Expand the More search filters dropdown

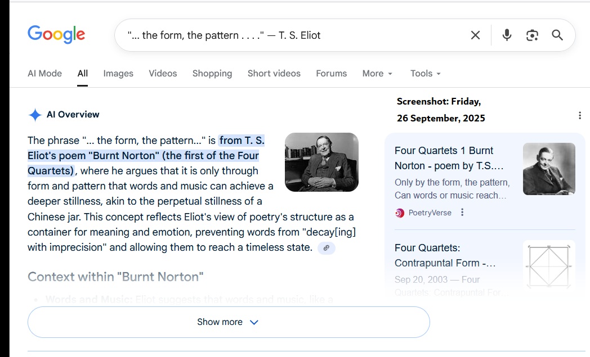pyautogui.click(x=377, y=74)
